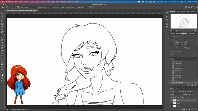Toggle lock all padlock icon

coord(183,97)
